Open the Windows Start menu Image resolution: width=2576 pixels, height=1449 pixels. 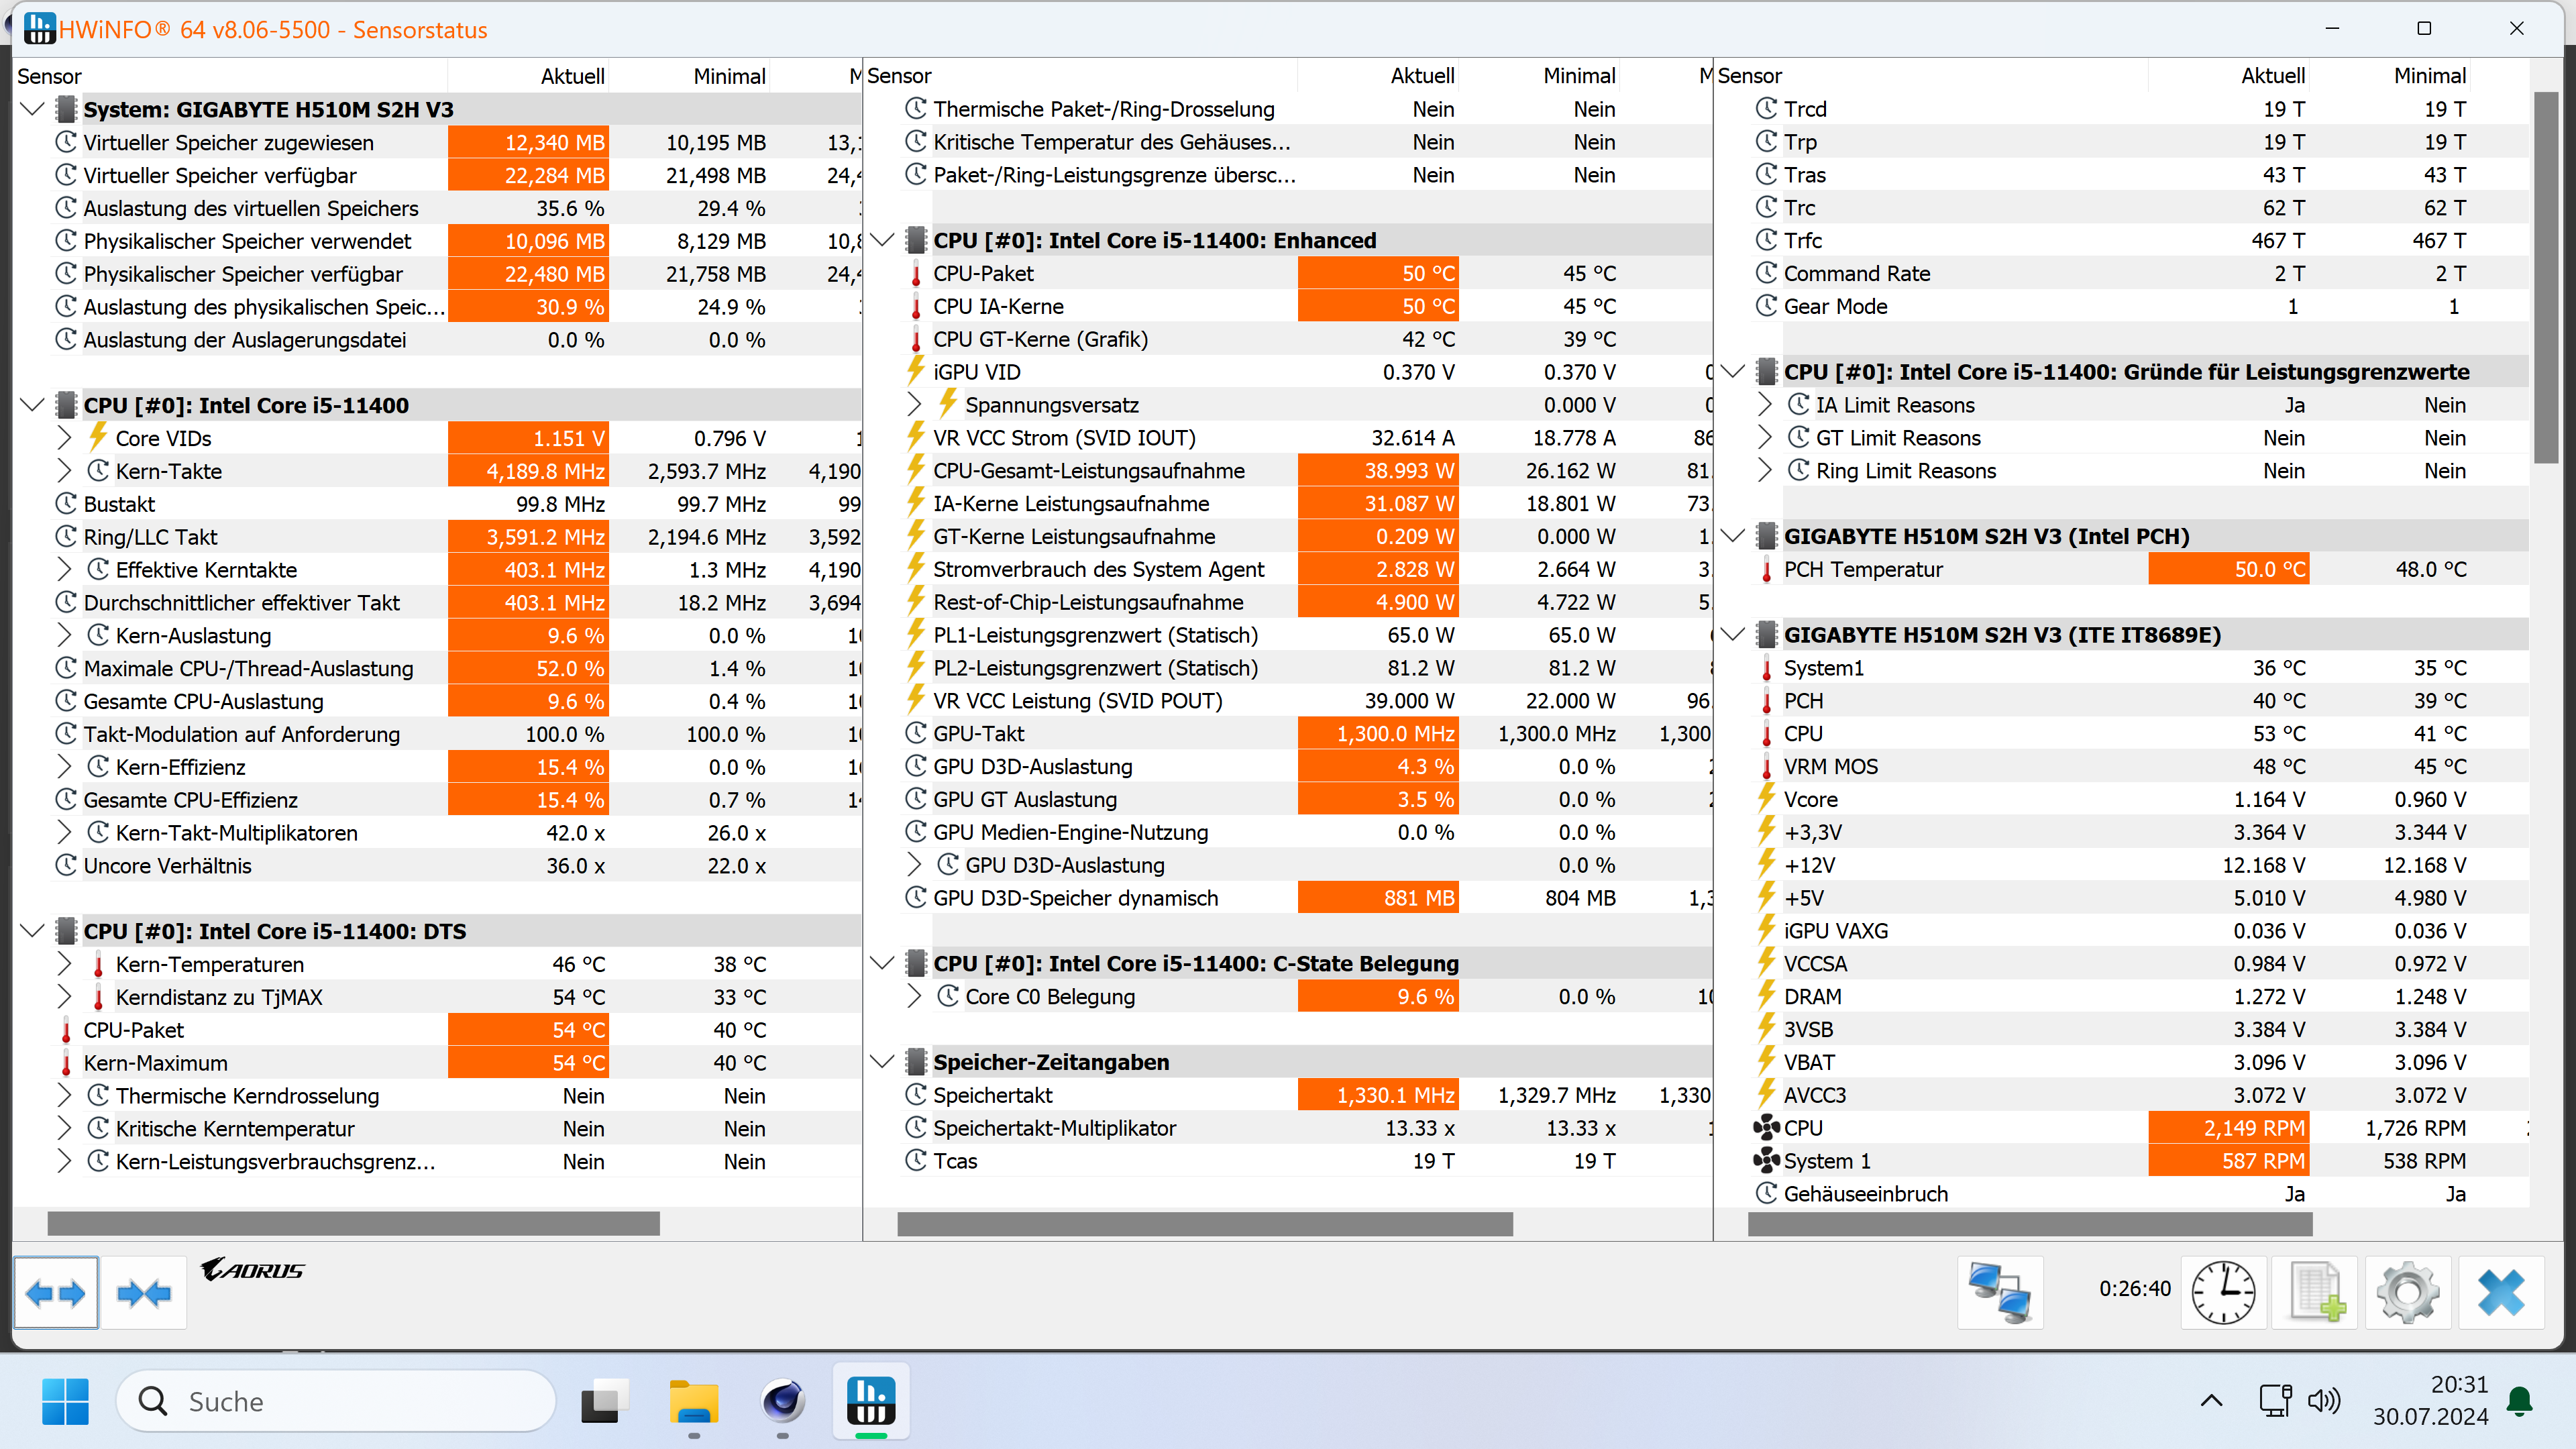[x=66, y=1401]
